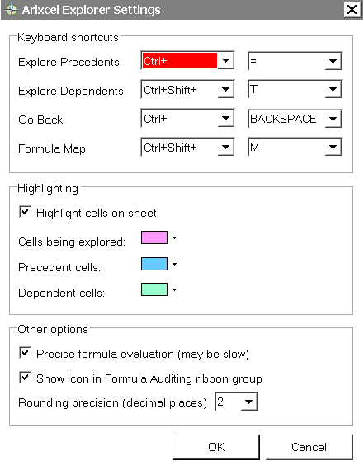Click the pink Cells being explored swatch
The height and width of the screenshot is (470, 364).
tap(154, 237)
